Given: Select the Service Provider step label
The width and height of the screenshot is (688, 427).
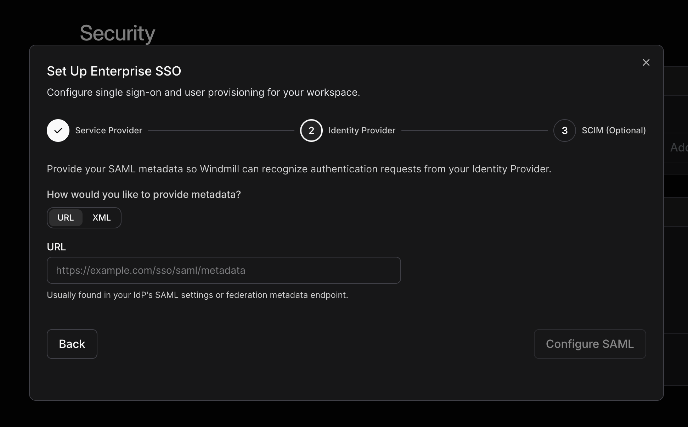Looking at the screenshot, I should [108, 131].
